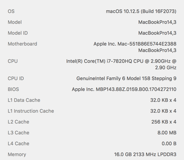Viewport: 184px width, 160px height.
Task: Click the L4 Cache label
Action: point(19,144)
